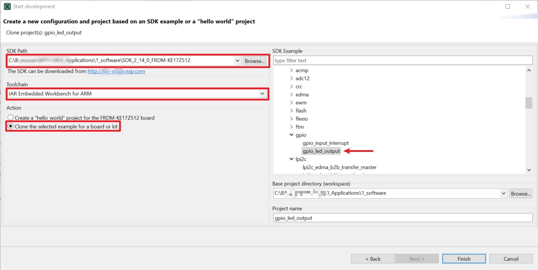The image size is (538, 270).
Task: Expand the adc12 example folder
Action: pyautogui.click(x=291, y=79)
